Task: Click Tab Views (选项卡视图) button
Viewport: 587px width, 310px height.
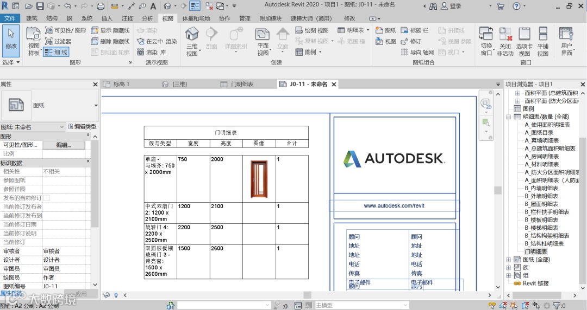Action: (524, 41)
